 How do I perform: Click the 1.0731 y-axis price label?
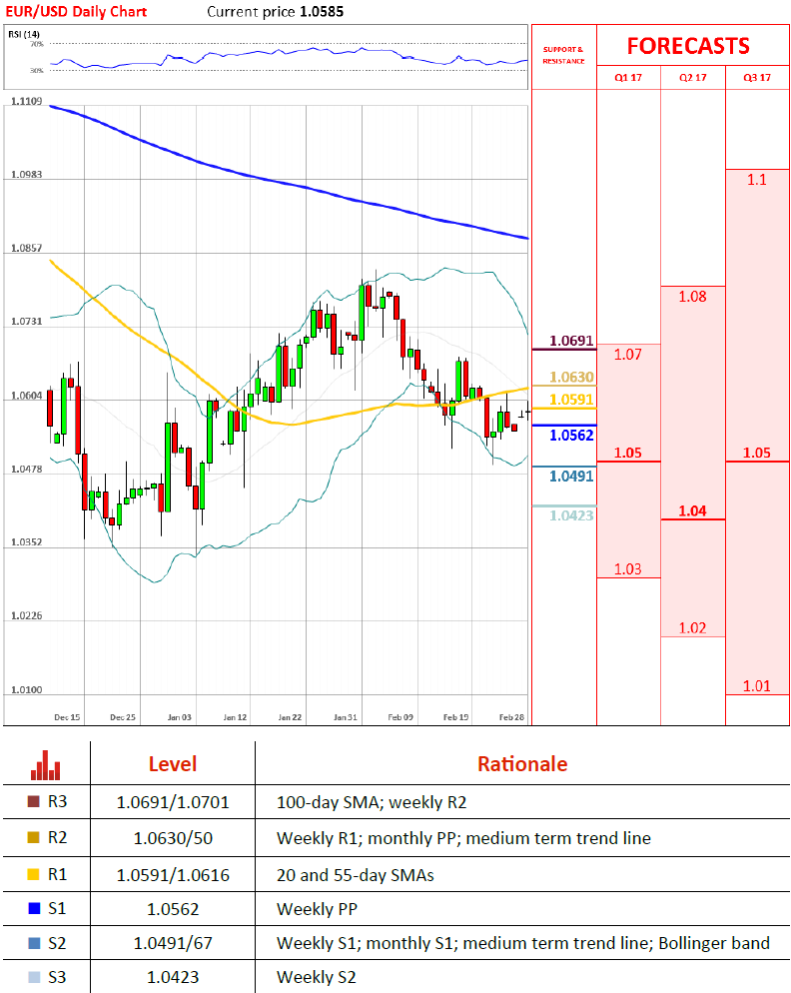[27, 322]
